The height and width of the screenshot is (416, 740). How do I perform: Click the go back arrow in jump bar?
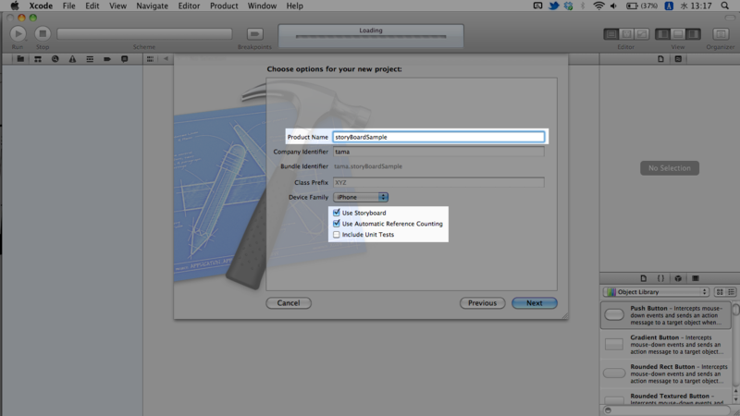coord(166,59)
